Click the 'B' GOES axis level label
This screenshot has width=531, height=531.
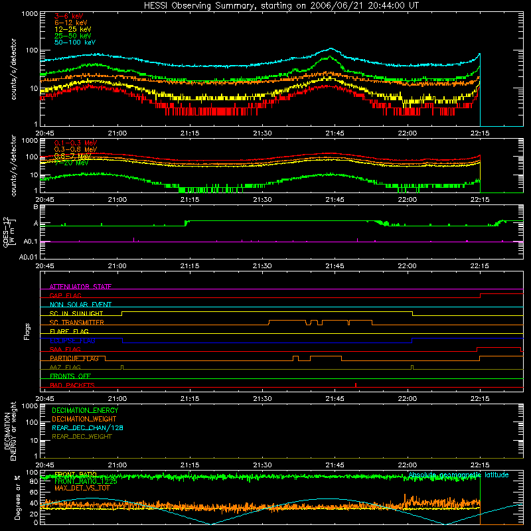36,207
